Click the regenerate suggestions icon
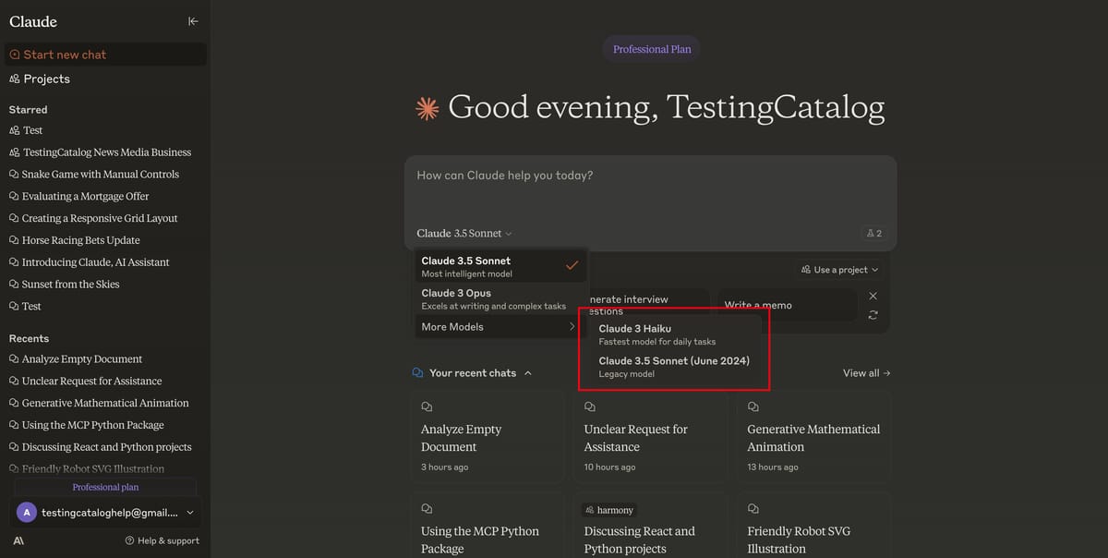Image resolution: width=1108 pixels, height=558 pixels. coord(873,314)
